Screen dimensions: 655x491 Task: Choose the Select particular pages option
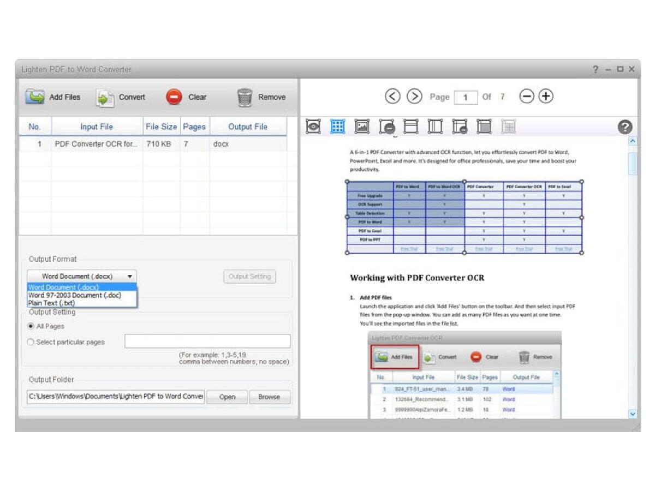tap(32, 342)
